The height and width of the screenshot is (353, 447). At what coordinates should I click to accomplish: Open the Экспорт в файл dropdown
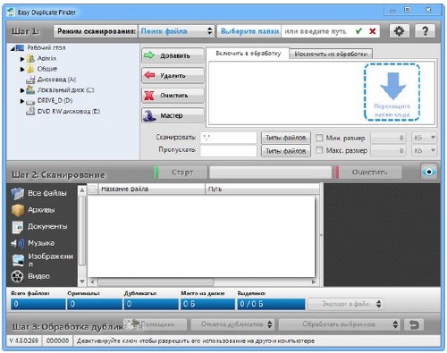tap(346, 304)
